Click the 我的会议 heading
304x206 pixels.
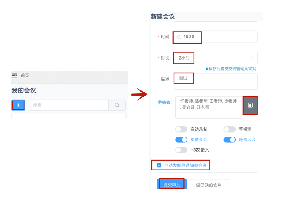[x=24, y=90]
